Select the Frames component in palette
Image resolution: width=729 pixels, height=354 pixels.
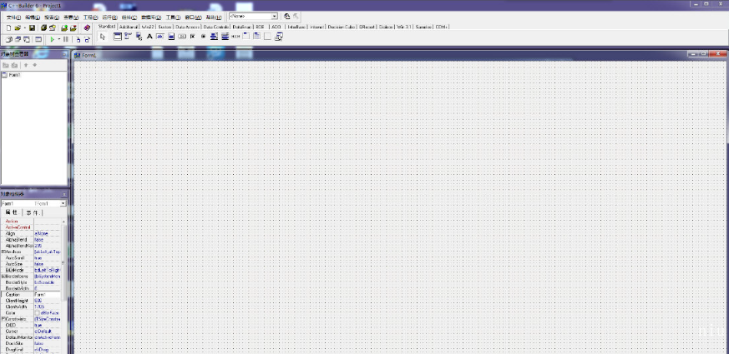118,37
